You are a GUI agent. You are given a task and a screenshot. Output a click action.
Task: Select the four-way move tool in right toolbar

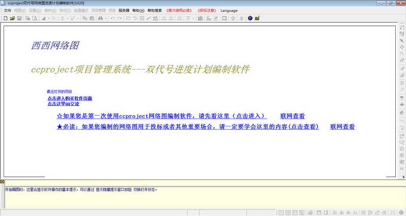pos(402,47)
